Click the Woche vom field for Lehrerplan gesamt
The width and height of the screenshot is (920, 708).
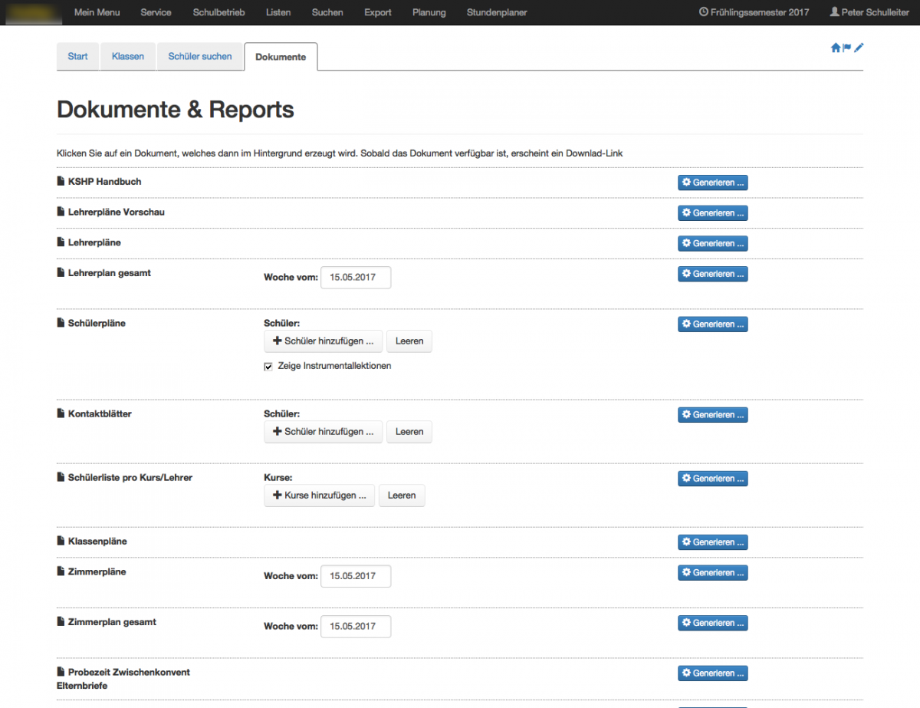coord(355,278)
